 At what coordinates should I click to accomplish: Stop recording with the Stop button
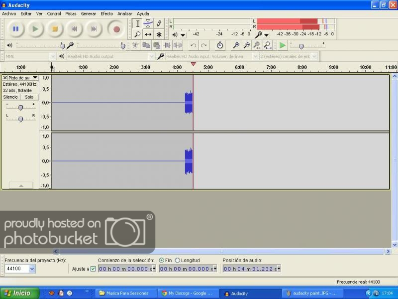click(55, 29)
